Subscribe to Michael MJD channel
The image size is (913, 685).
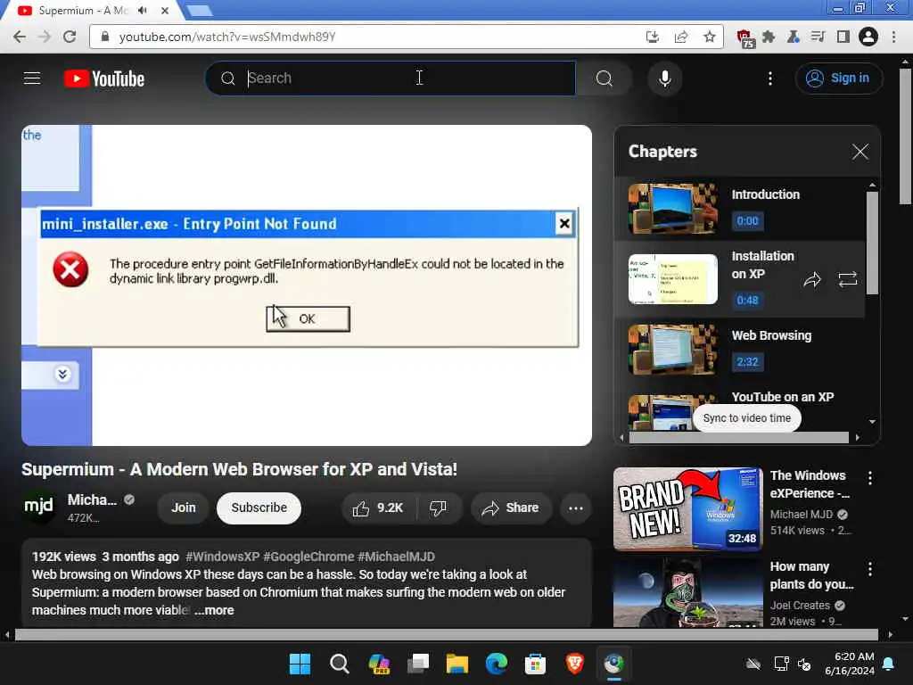point(259,508)
